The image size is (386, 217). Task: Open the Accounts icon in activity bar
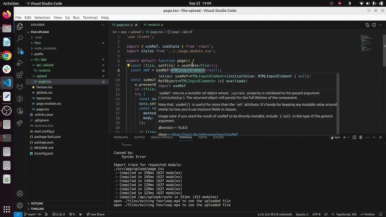tap(20, 193)
